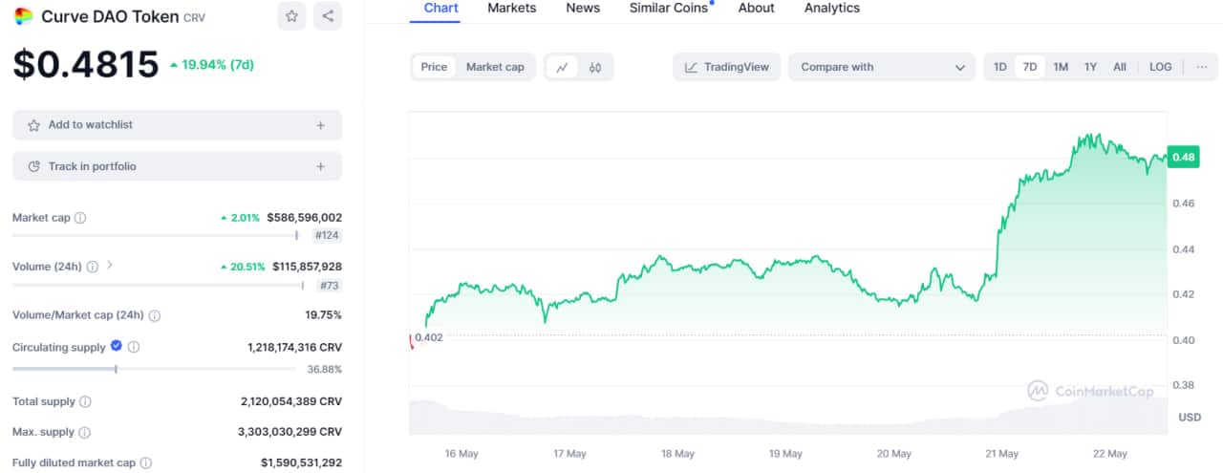Switch to line chart view icon
The width and height of the screenshot is (1223, 473).
point(563,67)
